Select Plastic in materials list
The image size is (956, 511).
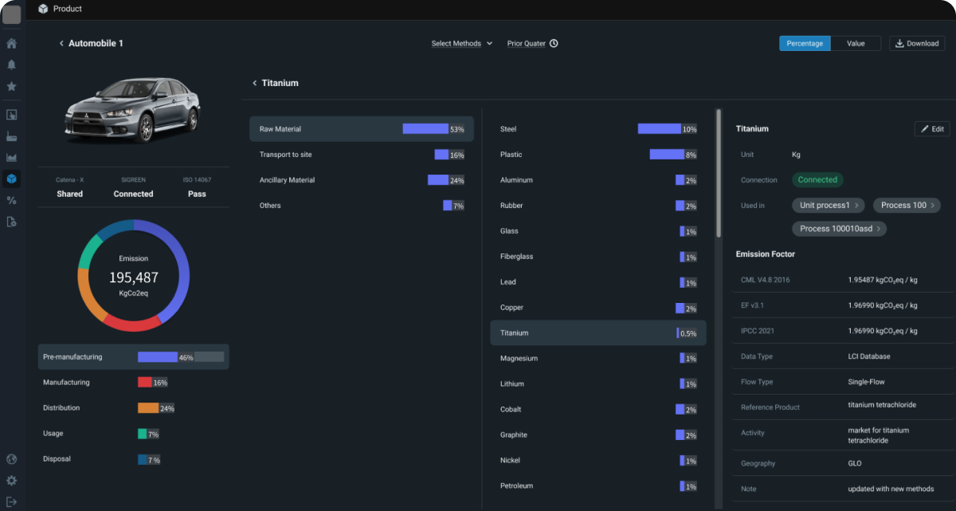(598, 155)
